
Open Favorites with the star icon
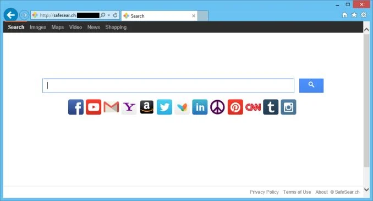coord(354,15)
